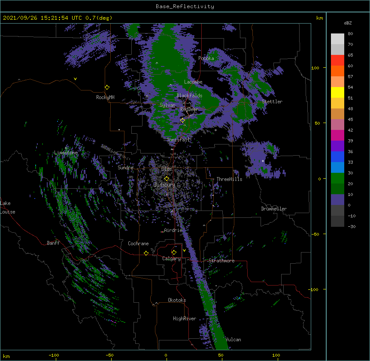Click the yellow diamond marker above RockyMH
The image size is (370, 361).
[107, 87]
